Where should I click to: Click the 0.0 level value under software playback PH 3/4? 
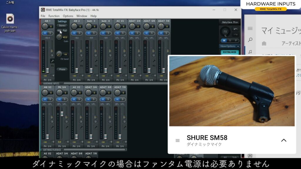(59, 142)
